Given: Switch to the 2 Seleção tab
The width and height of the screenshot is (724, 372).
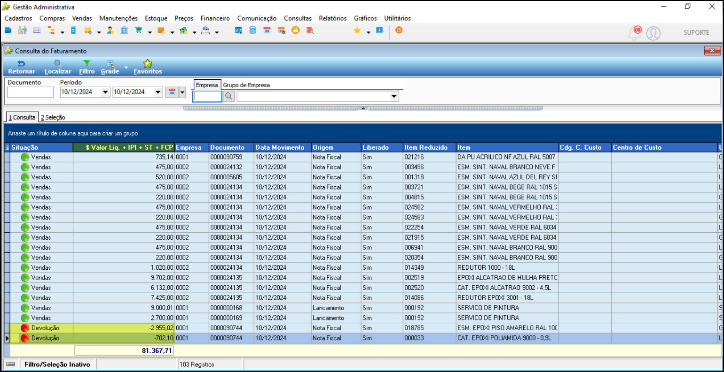Looking at the screenshot, I should 53,117.
